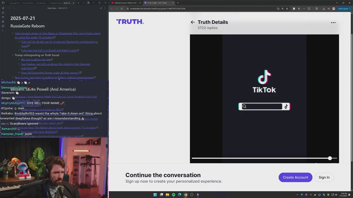Open the three-dot menu in Truth Details header
The image size is (353, 198).
click(x=333, y=23)
